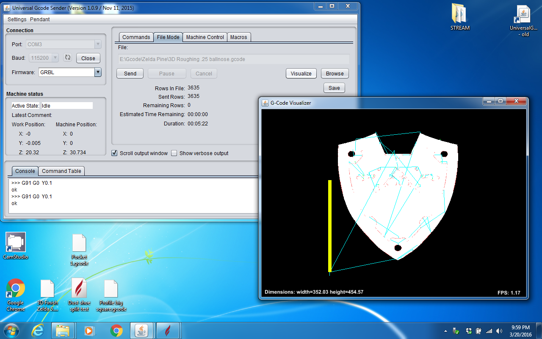Screen dimensions: 542x339
Task: Toggle the Scroll output window checkbox
Action: 114,153
